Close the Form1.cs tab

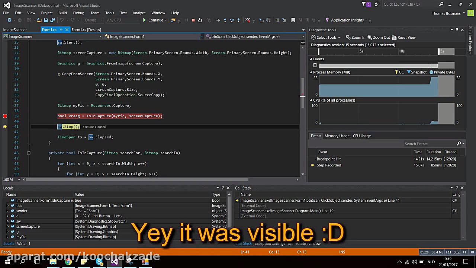point(67,30)
